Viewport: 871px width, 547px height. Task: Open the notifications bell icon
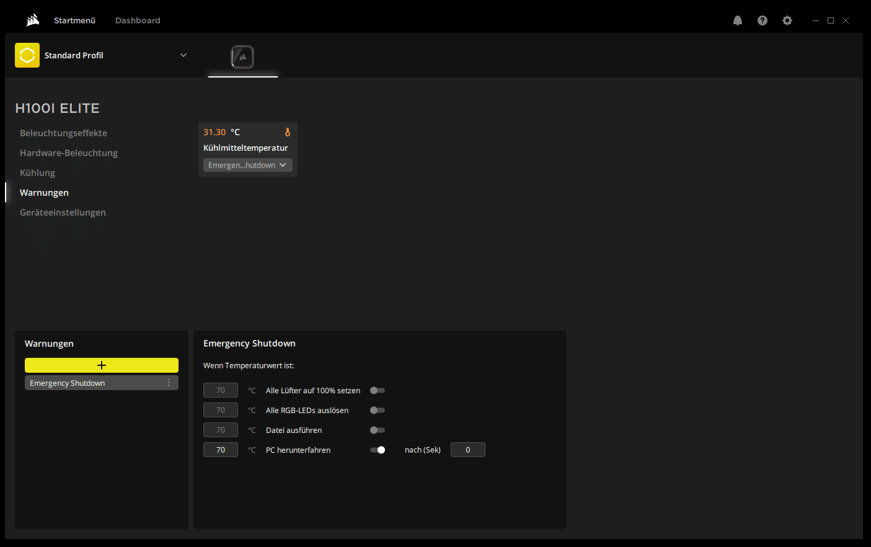click(738, 20)
